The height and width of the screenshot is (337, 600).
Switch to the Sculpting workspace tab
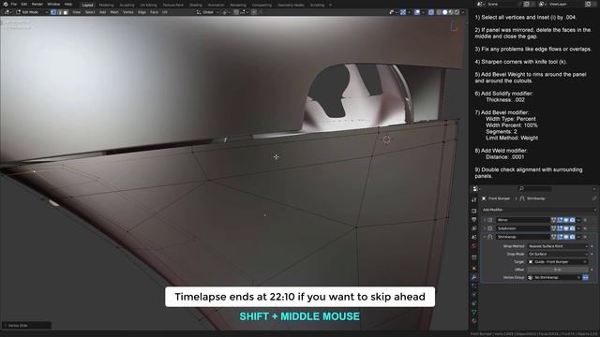(x=127, y=5)
